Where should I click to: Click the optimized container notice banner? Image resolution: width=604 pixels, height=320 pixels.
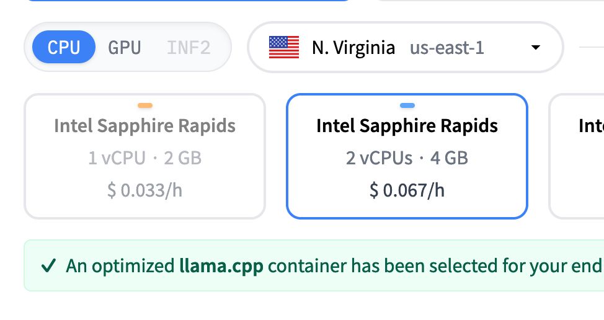click(314, 265)
